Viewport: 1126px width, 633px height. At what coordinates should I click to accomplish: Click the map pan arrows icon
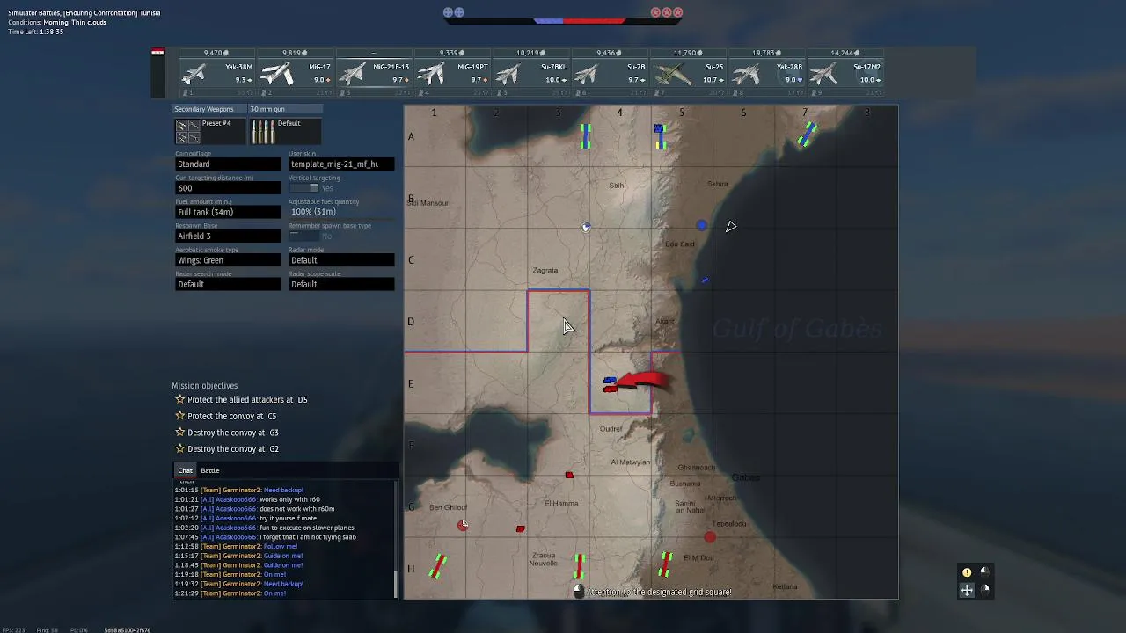pyautogui.click(x=967, y=590)
